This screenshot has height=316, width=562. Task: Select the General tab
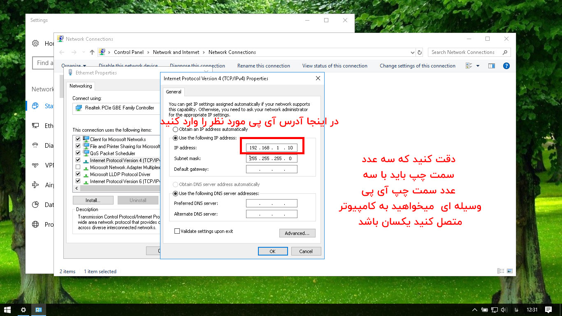174,92
